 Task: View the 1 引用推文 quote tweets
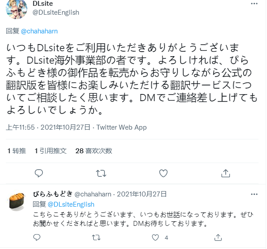[x=50, y=151]
